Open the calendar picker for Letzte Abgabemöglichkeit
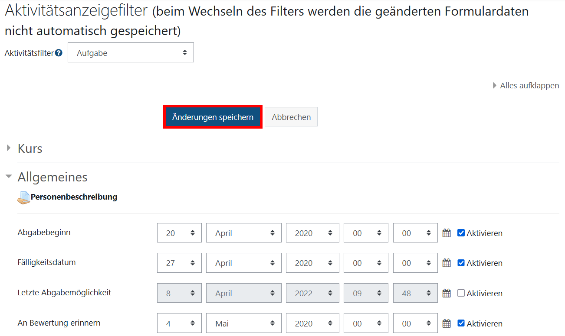The image size is (565, 336). (x=446, y=293)
